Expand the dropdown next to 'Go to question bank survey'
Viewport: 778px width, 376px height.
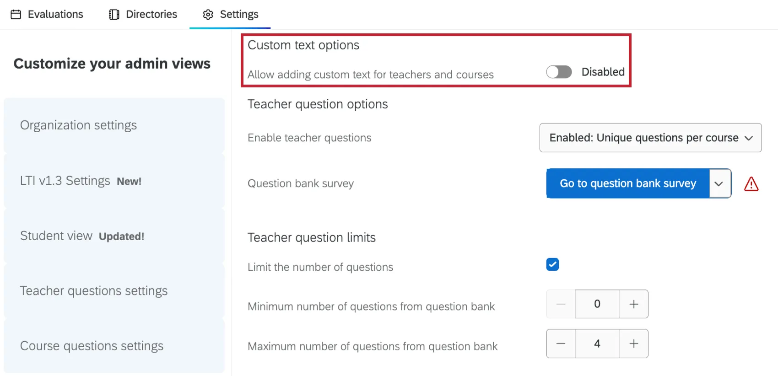point(719,183)
